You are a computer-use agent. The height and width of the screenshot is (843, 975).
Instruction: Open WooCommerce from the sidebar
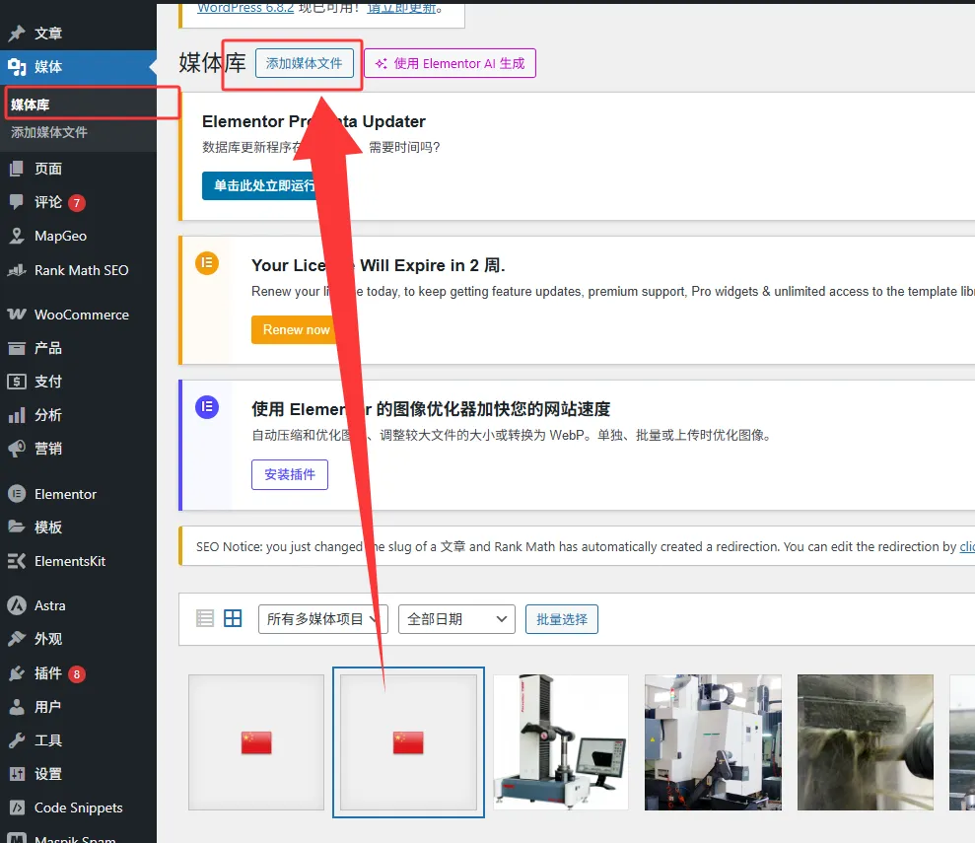tap(81, 315)
